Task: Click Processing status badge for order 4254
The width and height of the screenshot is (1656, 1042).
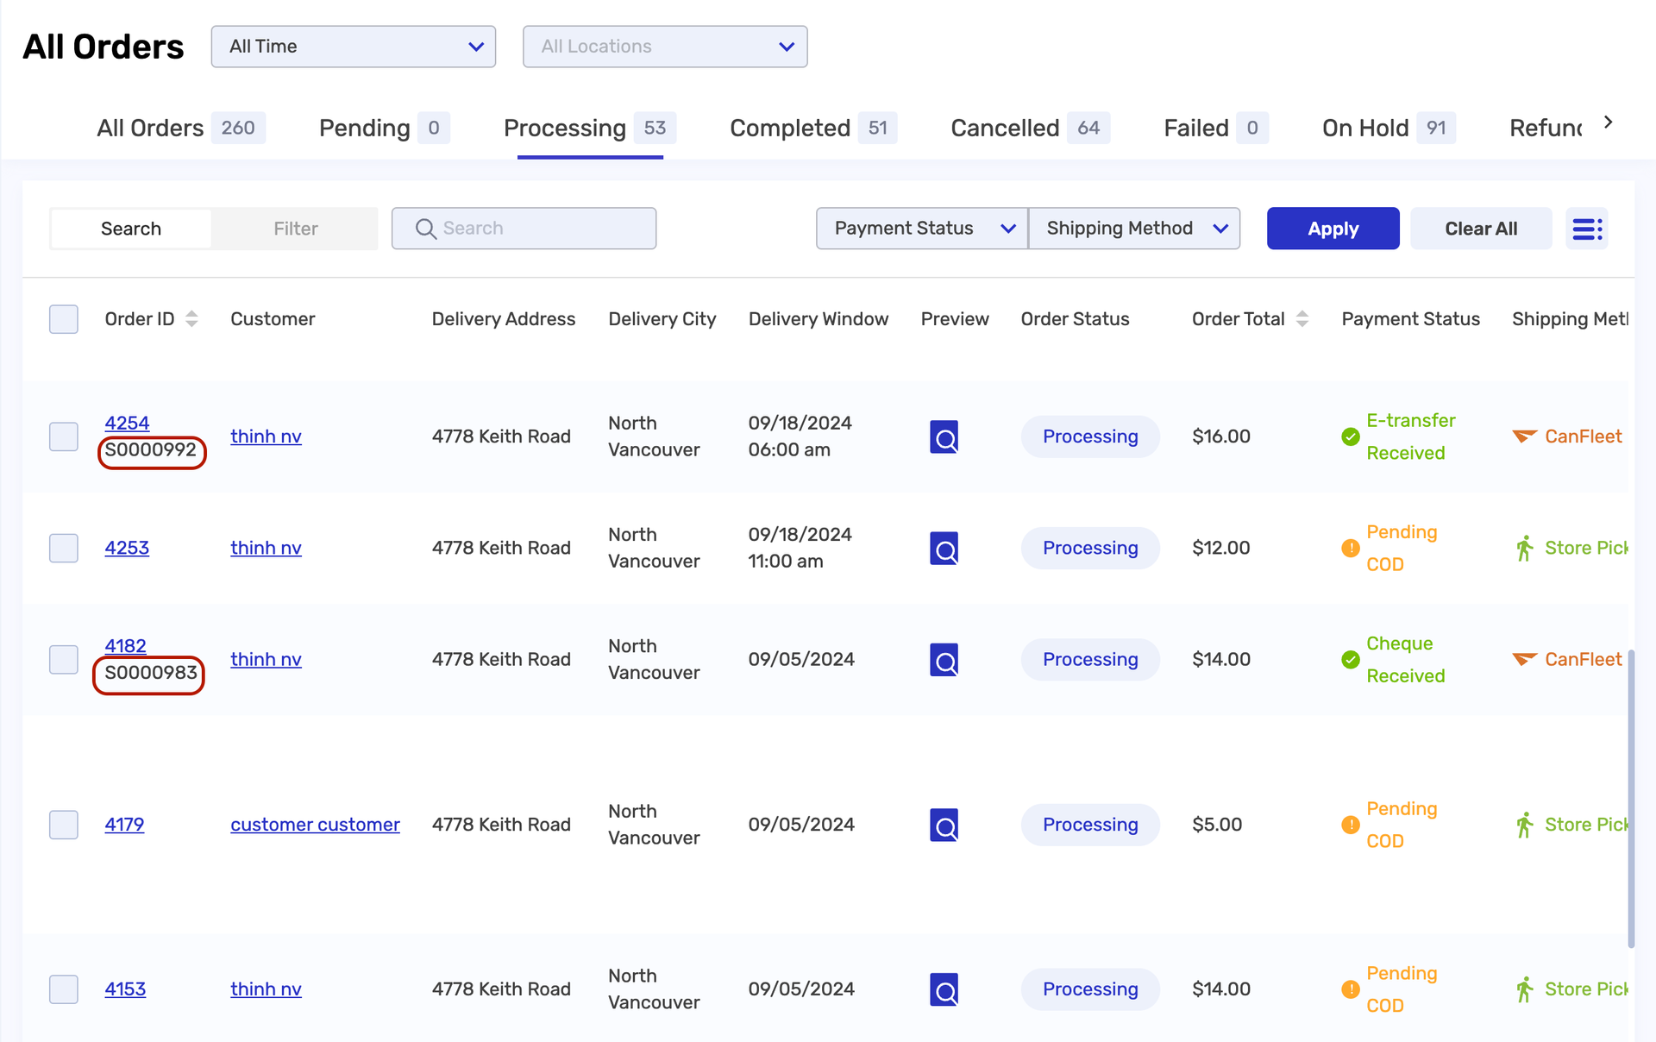Action: coord(1090,436)
